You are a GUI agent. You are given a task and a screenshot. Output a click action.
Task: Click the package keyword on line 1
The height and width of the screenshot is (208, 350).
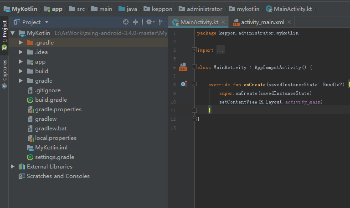coord(206,33)
